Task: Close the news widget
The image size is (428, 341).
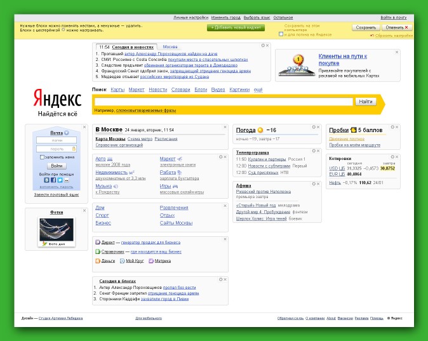Action: 267,45
